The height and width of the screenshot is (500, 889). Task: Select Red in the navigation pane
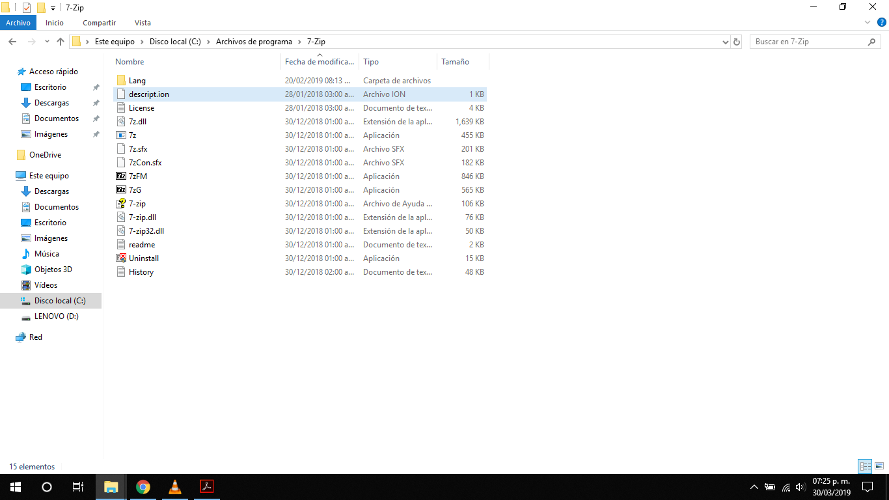pos(36,337)
